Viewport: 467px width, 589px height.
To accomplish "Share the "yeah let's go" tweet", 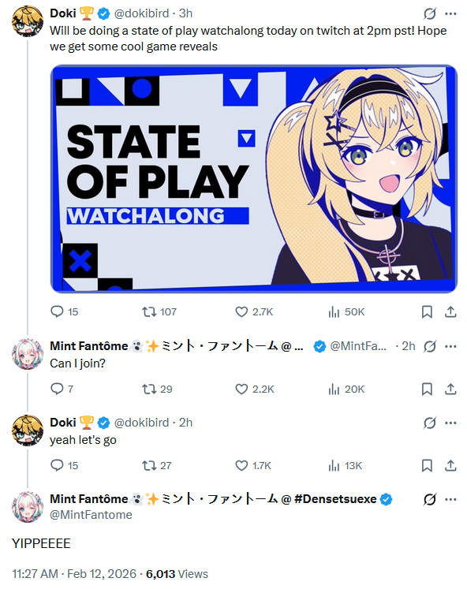I will pos(450,466).
